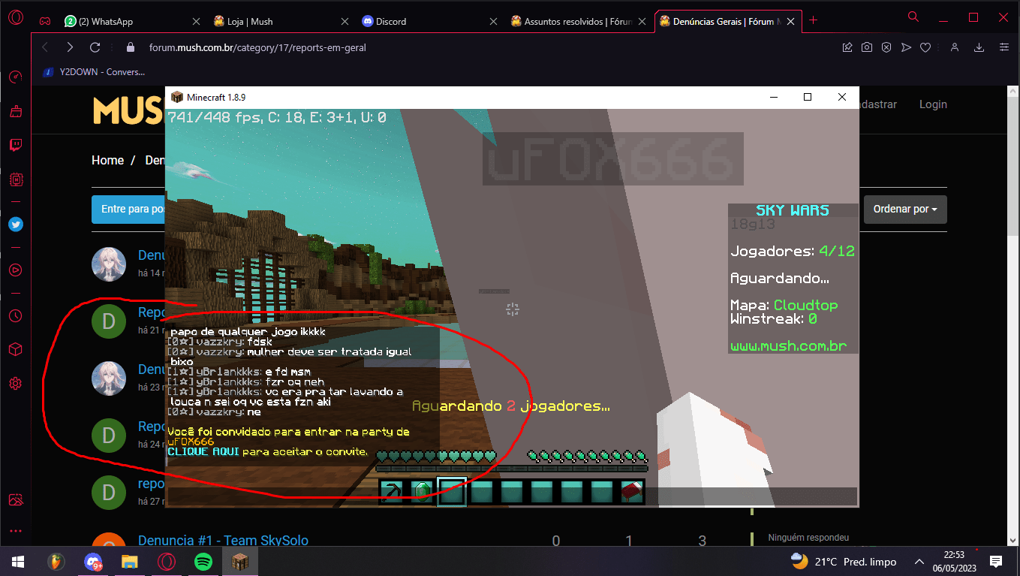Open the downloads arrow icon
1020x576 pixels.
(x=979, y=47)
